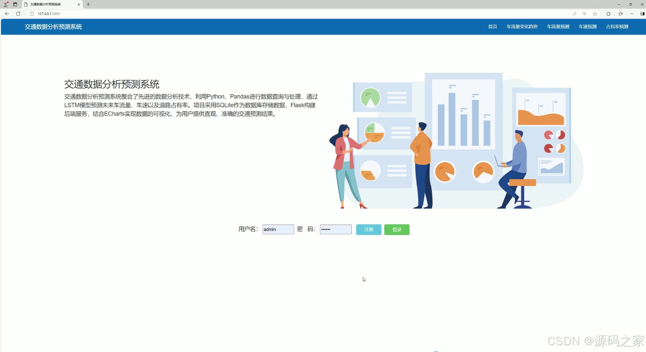Add the page to favorites with star icon
The height and width of the screenshot is (352, 646).
coord(594,14)
